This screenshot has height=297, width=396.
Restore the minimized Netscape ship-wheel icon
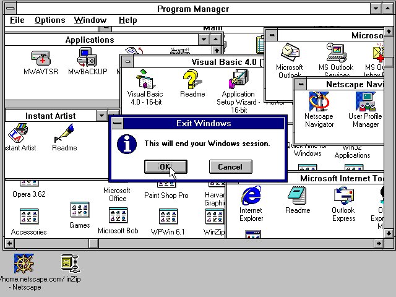(24, 264)
